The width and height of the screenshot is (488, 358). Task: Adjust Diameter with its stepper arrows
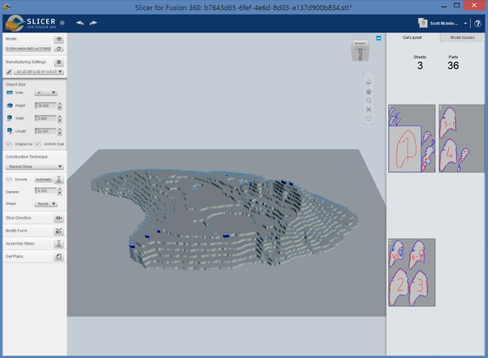click(x=59, y=191)
